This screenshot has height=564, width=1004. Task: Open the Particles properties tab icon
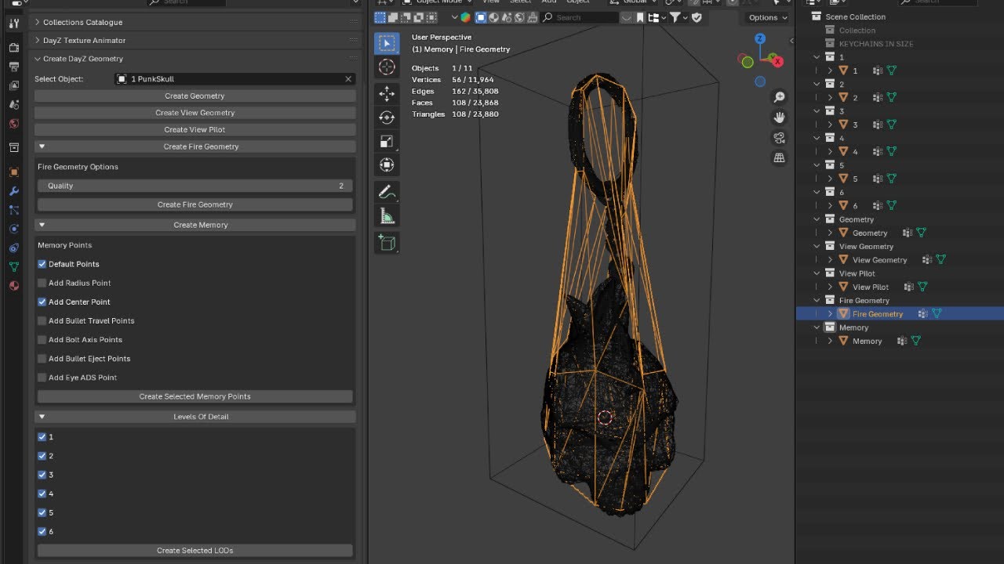click(14, 210)
